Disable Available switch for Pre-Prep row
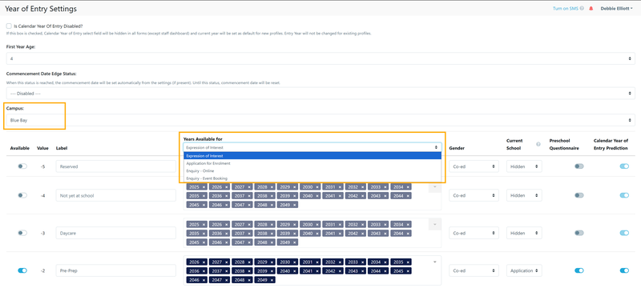The image size is (641, 288). tap(22, 270)
